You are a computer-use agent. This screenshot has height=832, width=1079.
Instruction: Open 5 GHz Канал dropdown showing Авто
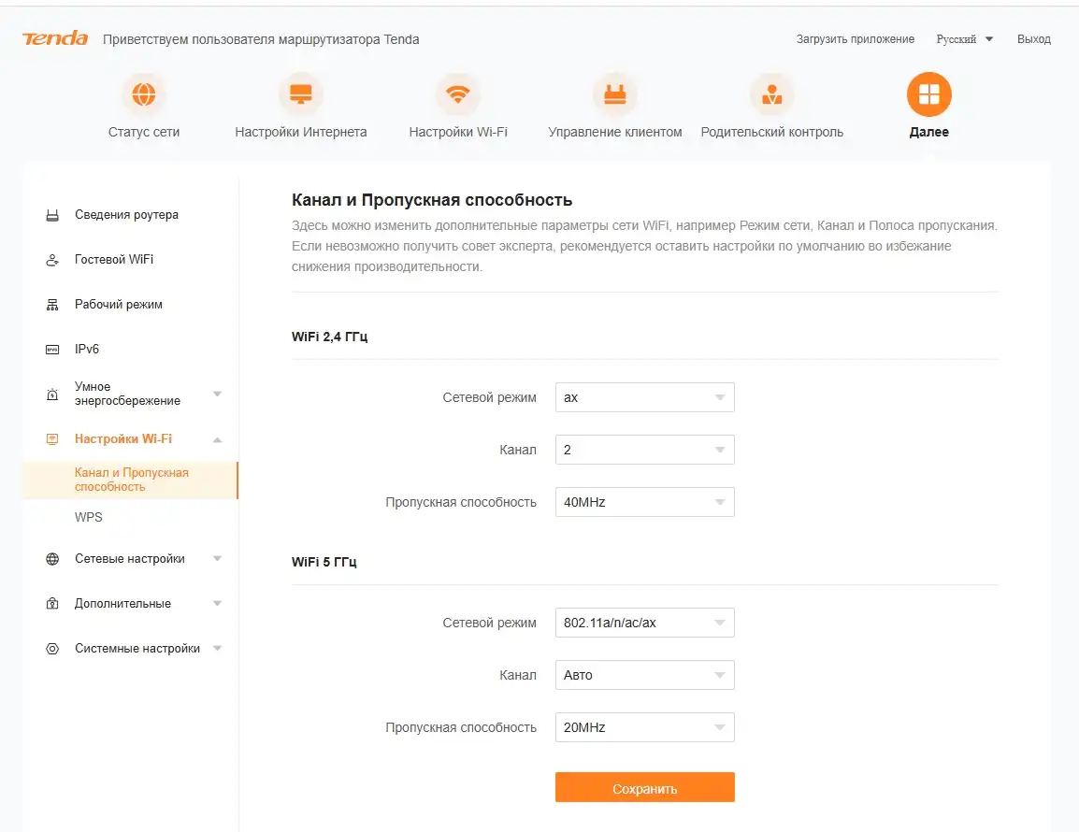[x=644, y=675]
